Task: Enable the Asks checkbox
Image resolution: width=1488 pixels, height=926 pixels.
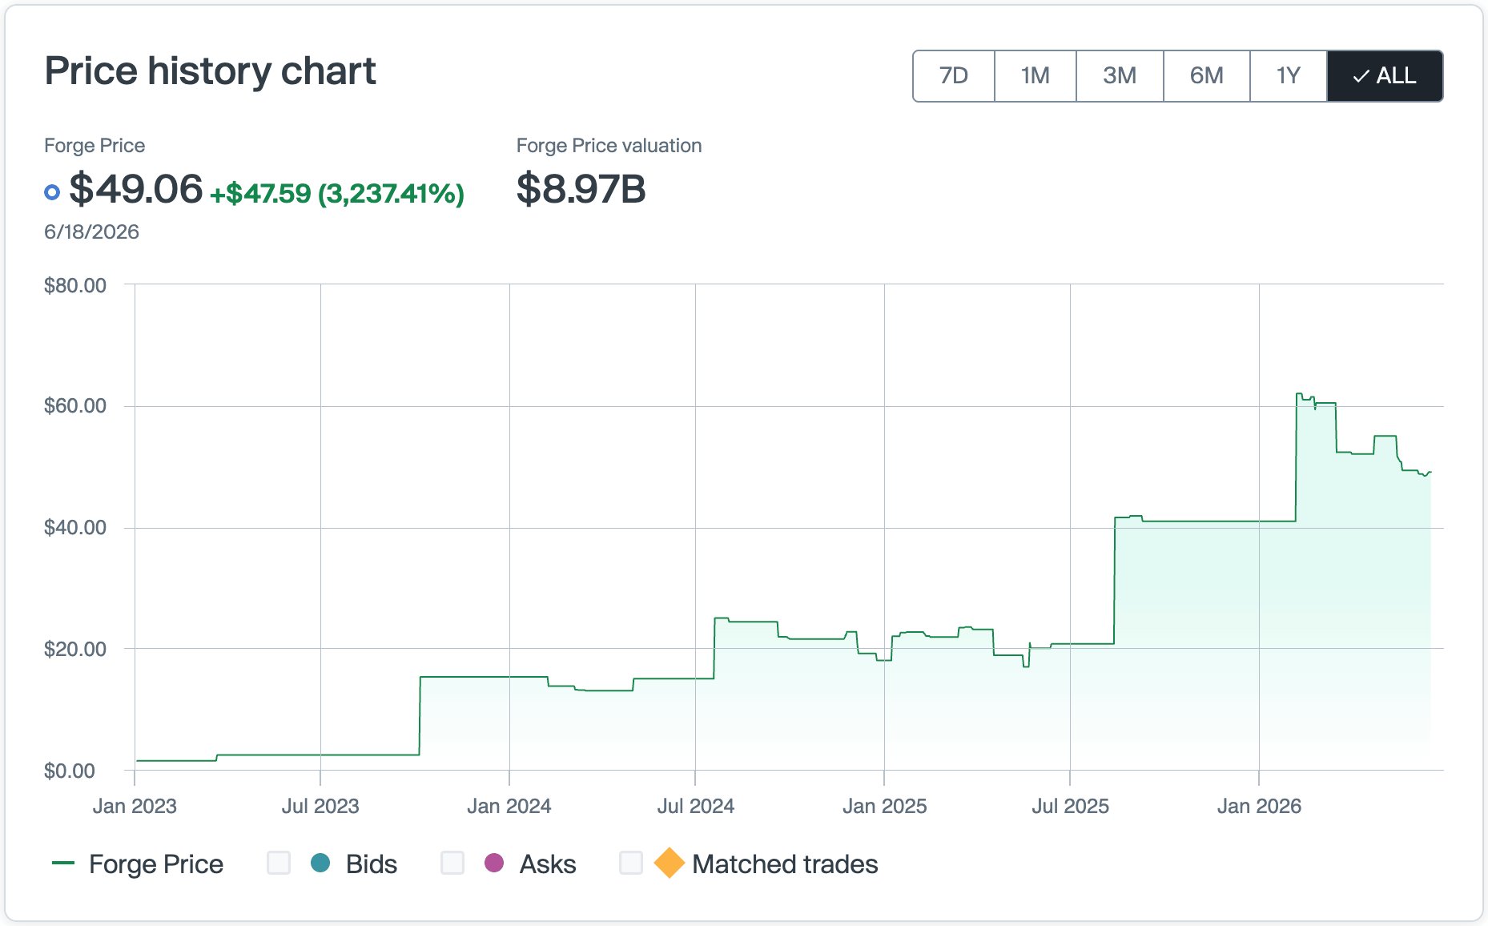Action: pyautogui.click(x=452, y=863)
